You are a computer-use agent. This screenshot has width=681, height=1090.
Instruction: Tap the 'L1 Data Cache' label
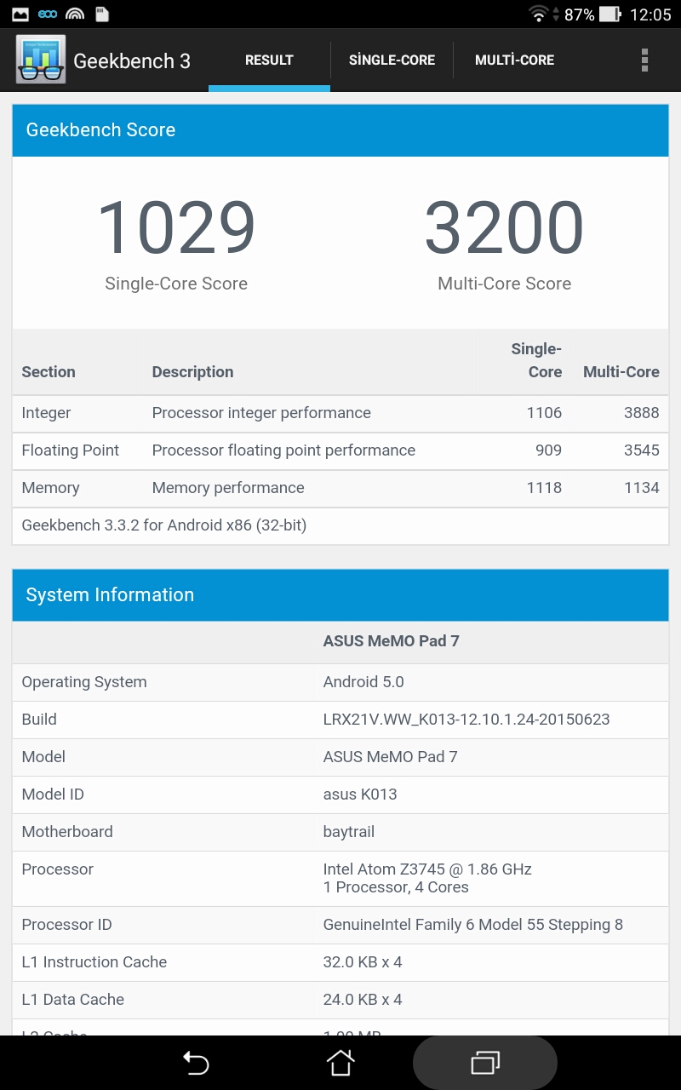pos(73,1000)
